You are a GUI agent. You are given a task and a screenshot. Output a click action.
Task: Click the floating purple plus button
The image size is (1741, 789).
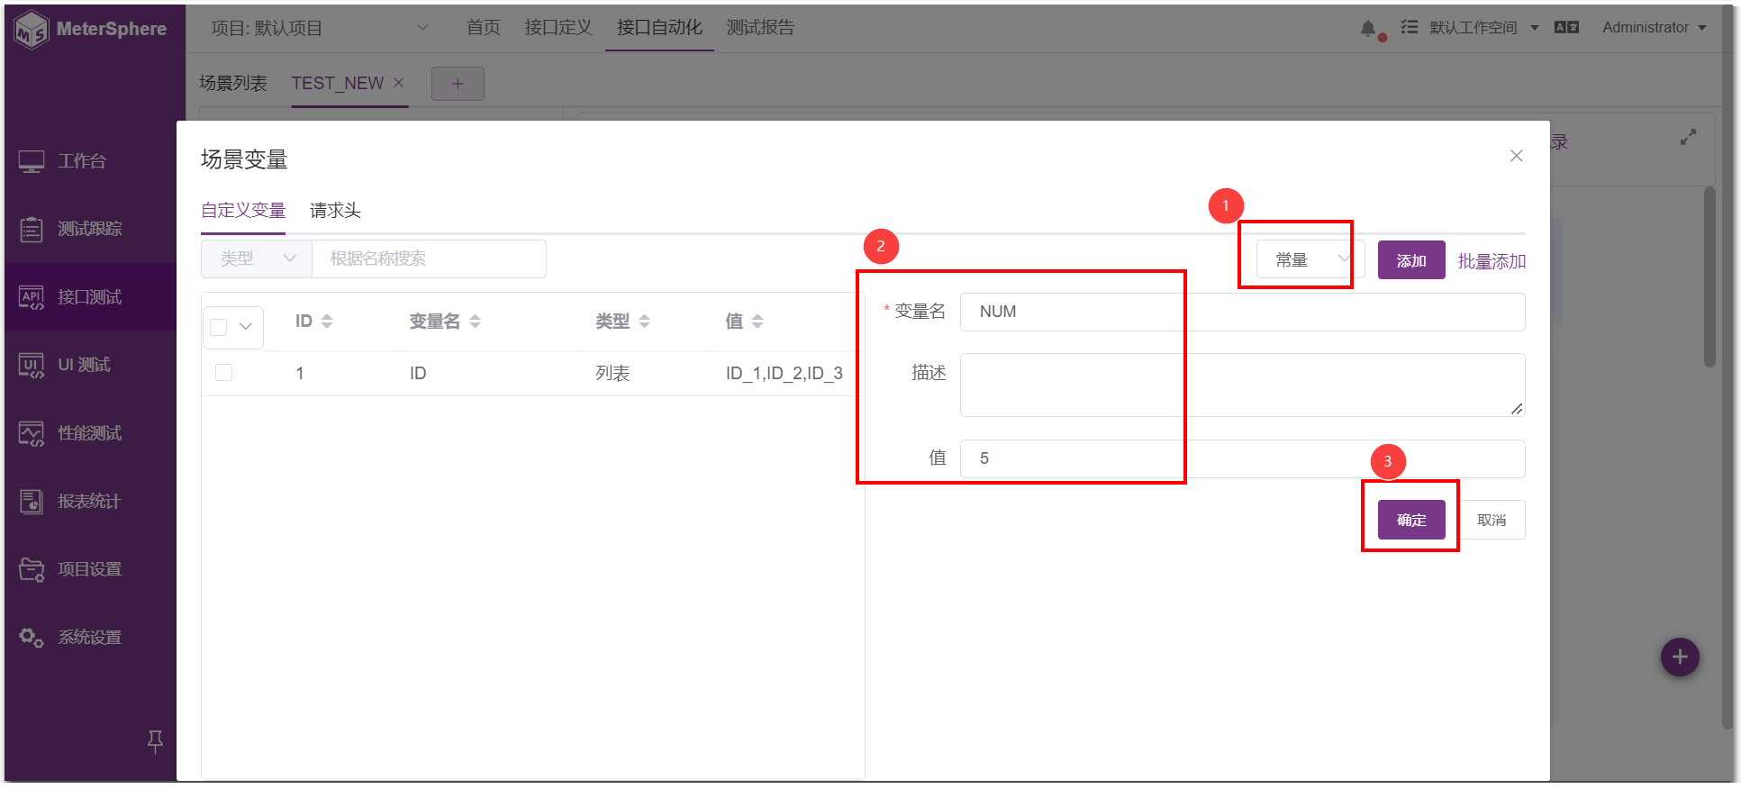[1680, 657]
